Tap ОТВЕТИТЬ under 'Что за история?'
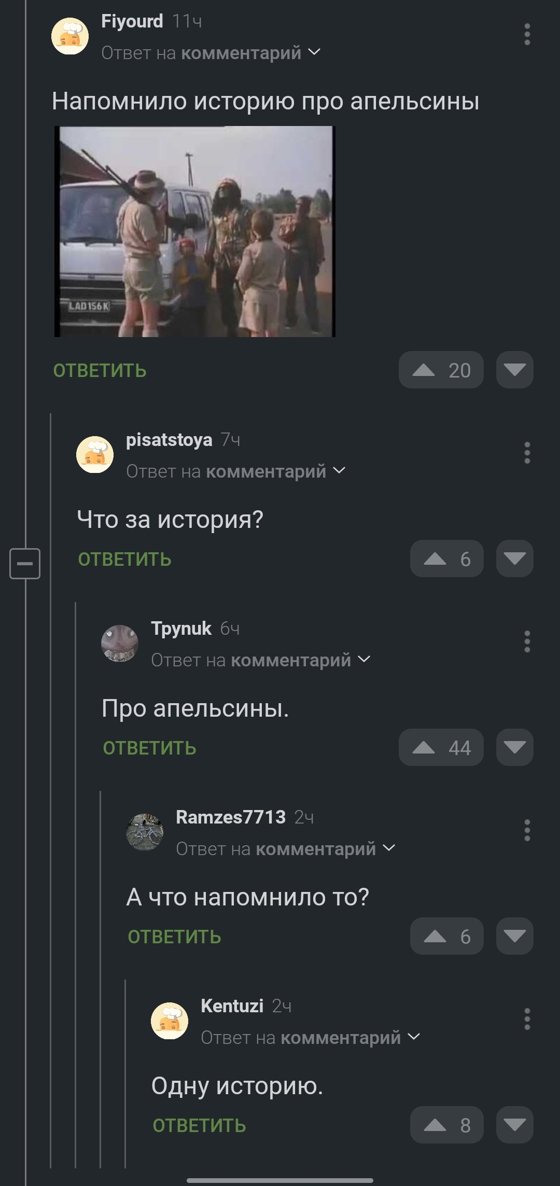Viewport: 560px width, 1186px height. click(124, 560)
